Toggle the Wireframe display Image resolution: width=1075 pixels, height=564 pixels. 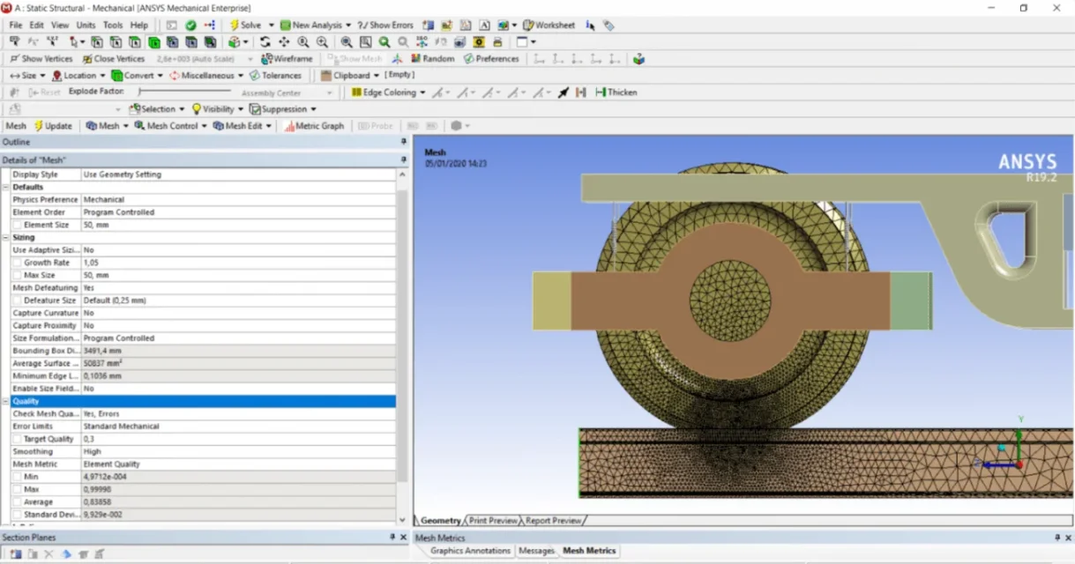[x=287, y=59]
